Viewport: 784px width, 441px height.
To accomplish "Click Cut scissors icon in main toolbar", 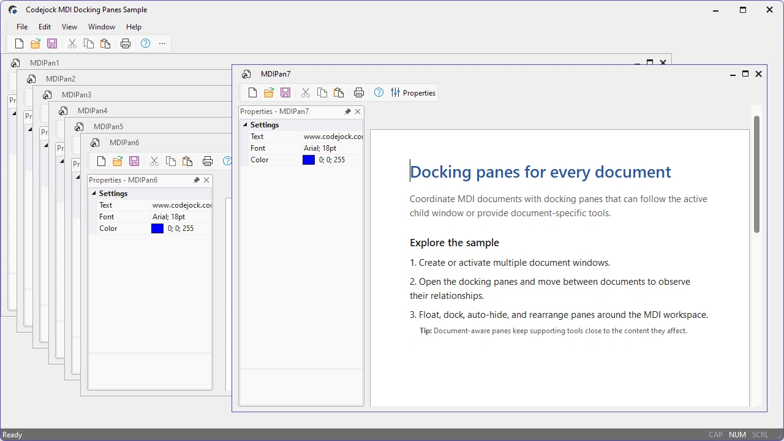I will coord(72,43).
